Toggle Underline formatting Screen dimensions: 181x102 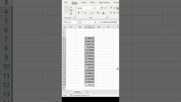(85, 13)
